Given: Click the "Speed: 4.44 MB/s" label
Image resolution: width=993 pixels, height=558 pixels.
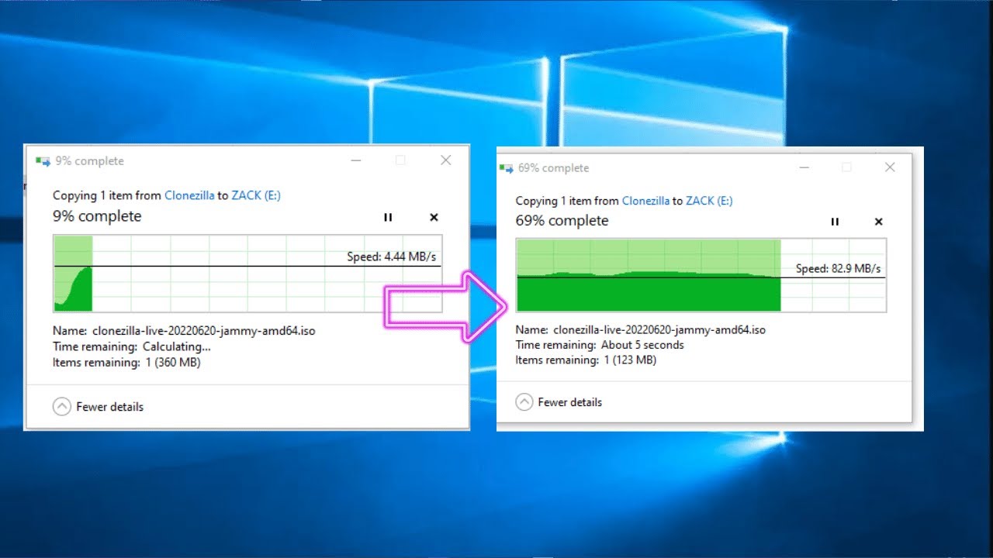Looking at the screenshot, I should [x=393, y=257].
